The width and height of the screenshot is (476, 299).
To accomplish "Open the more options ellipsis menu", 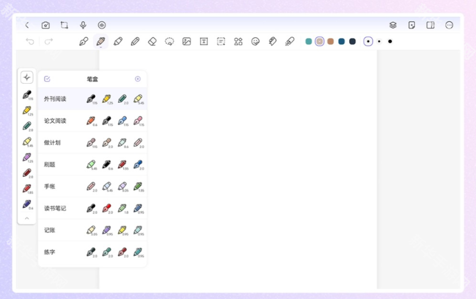I will (x=449, y=25).
